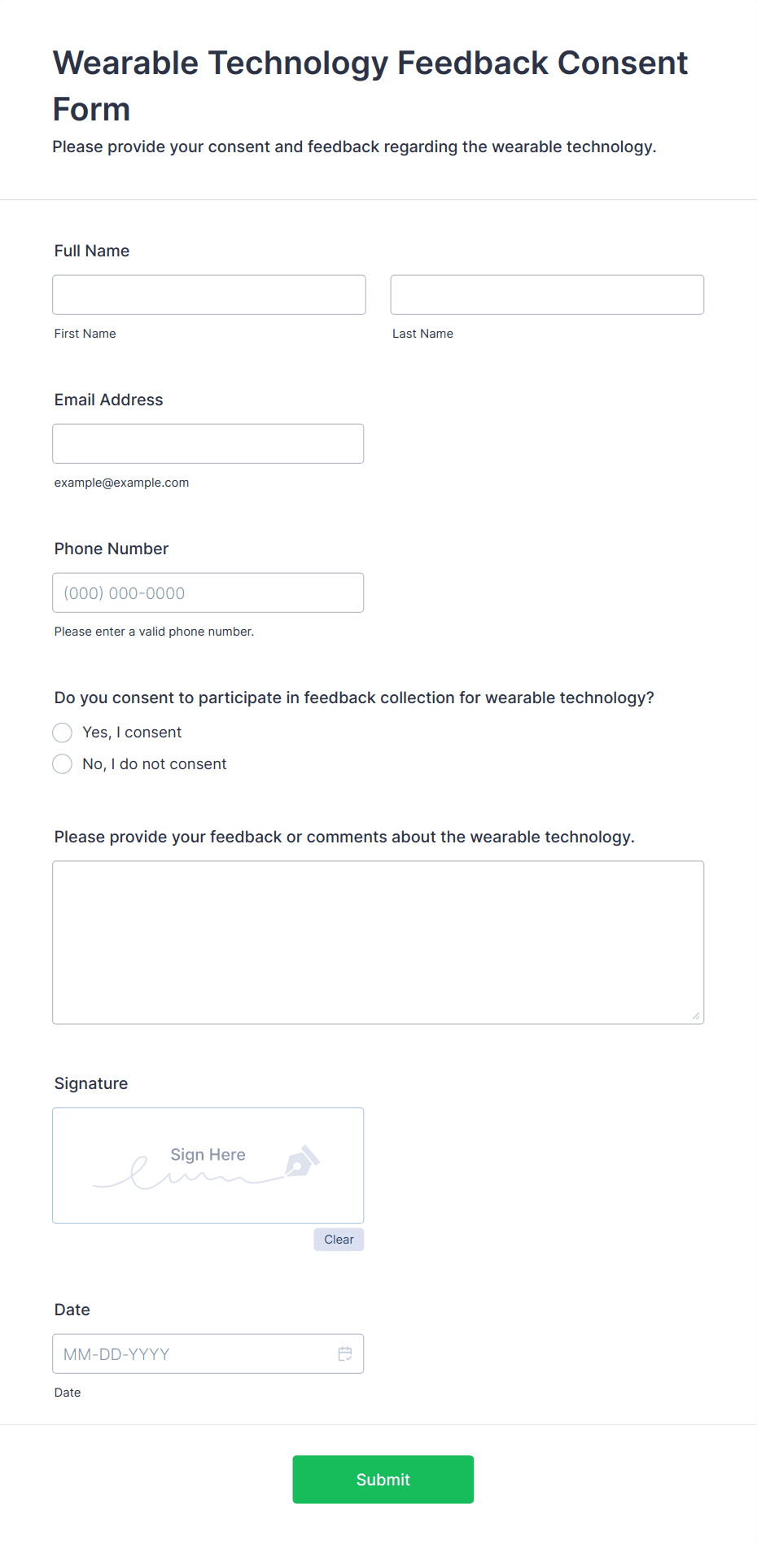The width and height of the screenshot is (757, 1544).
Task: Click the Signature label
Action: tap(91, 1083)
